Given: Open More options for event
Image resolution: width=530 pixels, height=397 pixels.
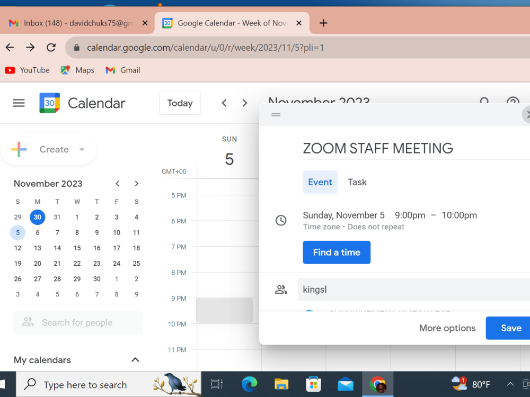Looking at the screenshot, I should pos(447,328).
